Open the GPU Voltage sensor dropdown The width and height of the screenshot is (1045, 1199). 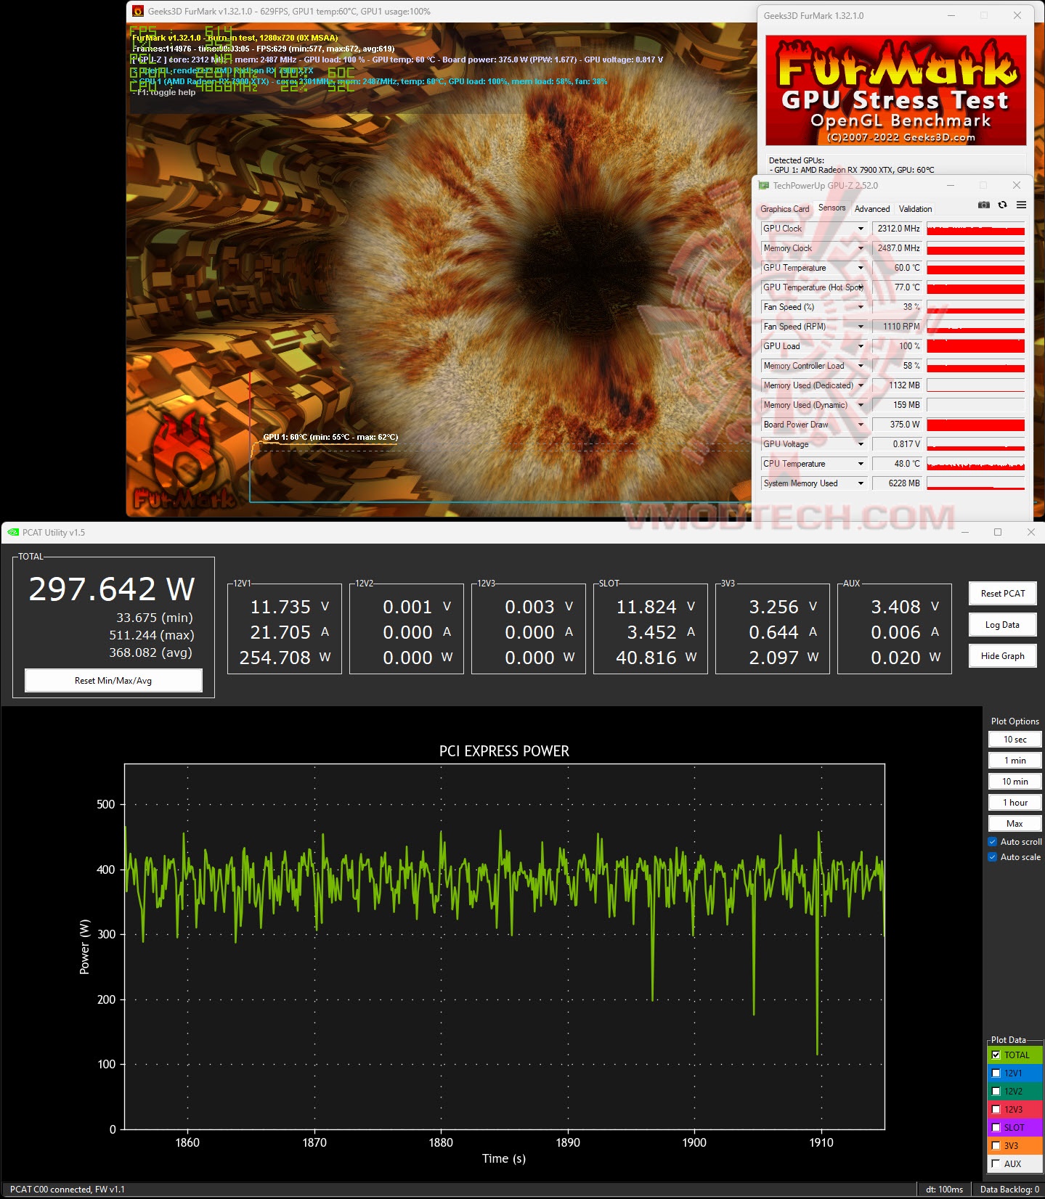861,444
